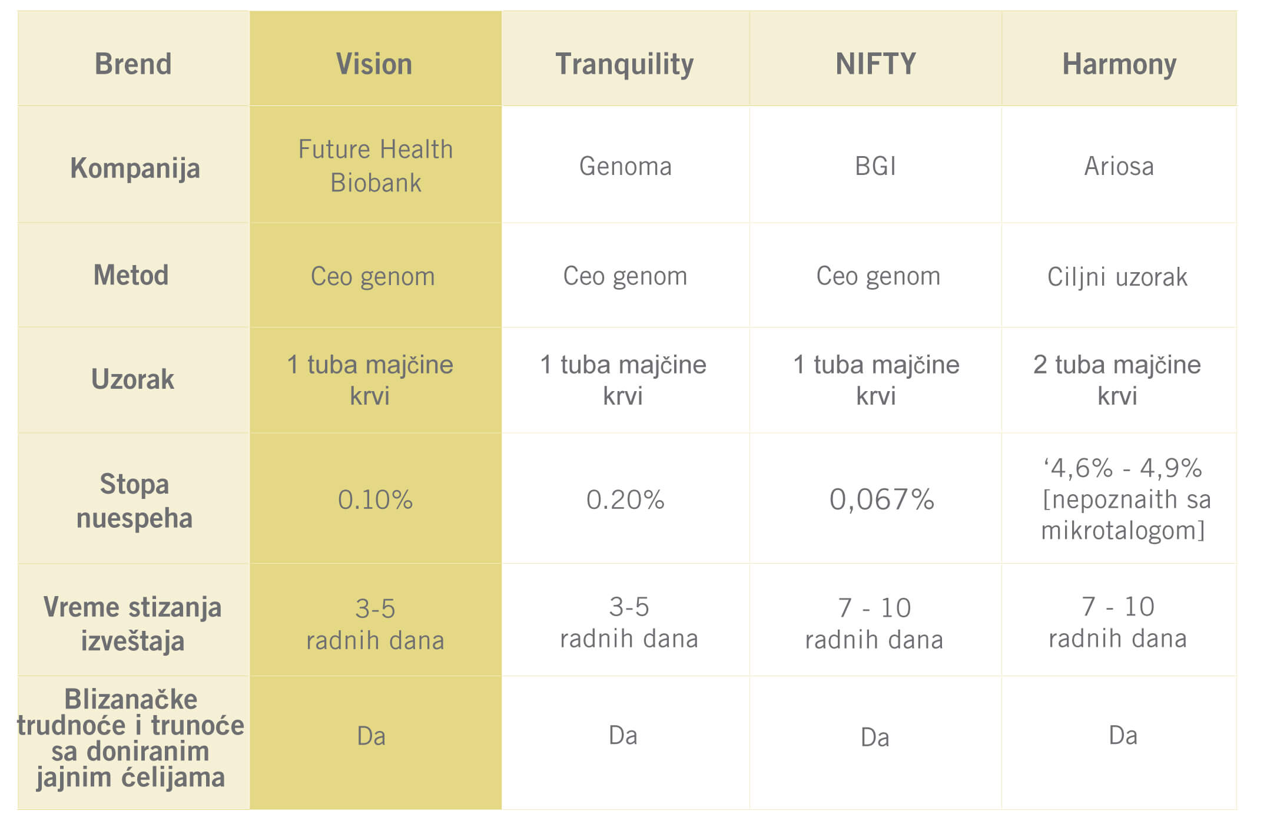
Task: Select the BGI company cell
Action: click(x=875, y=166)
